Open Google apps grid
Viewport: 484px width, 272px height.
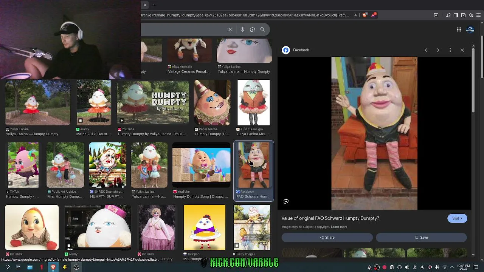point(459,29)
